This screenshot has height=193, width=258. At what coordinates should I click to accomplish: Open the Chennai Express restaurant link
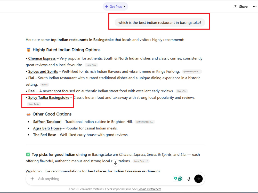[x=42, y=58]
